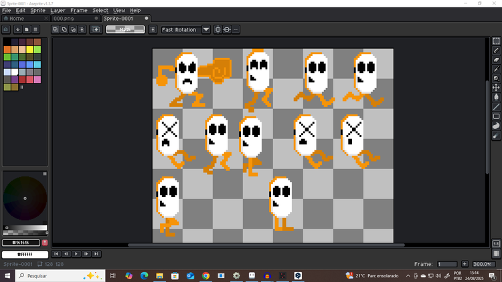Click the foreground color #161616 box
The width and height of the screenshot is (502, 282).
(21, 243)
